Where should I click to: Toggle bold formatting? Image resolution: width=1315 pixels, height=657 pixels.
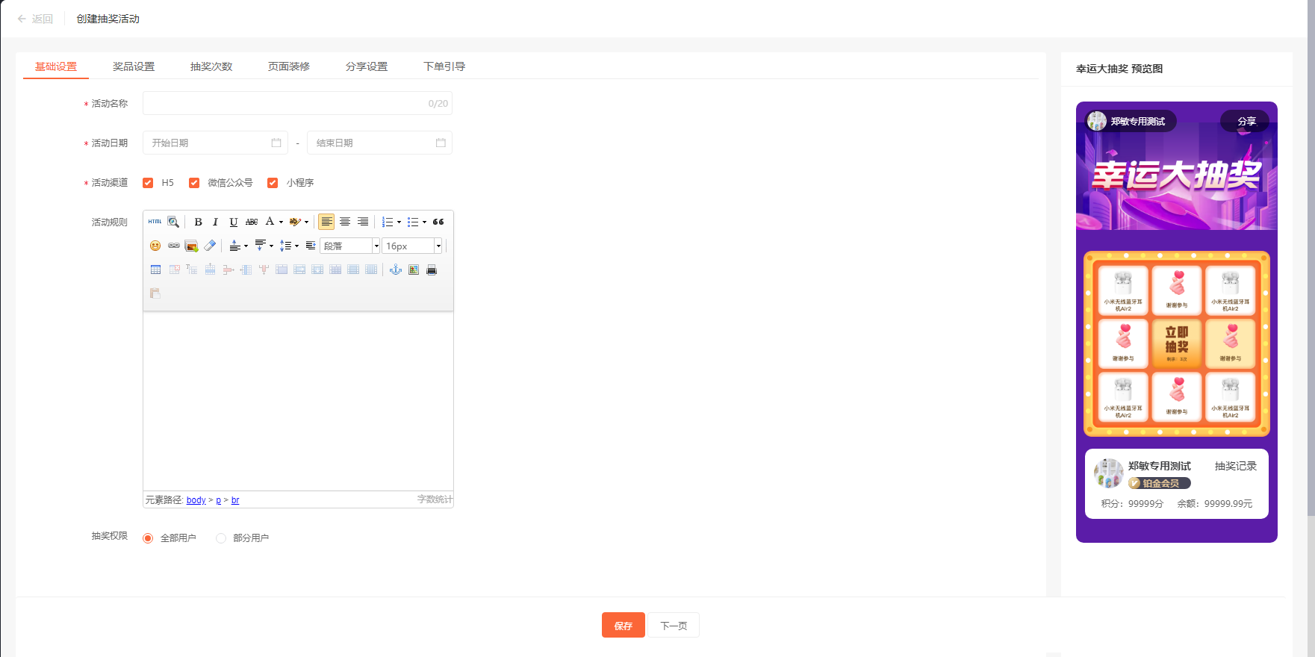pos(198,222)
